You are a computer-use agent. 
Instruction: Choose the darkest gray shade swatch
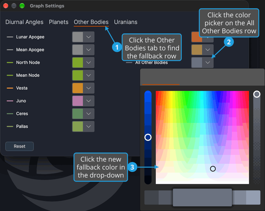coord(152,198)
